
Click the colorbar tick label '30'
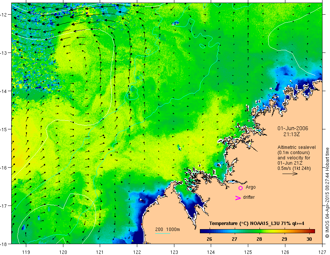point(309,239)
